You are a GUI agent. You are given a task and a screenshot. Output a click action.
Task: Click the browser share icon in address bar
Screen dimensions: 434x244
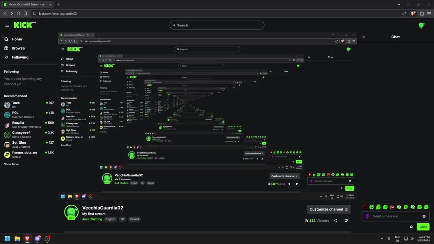coord(404,14)
